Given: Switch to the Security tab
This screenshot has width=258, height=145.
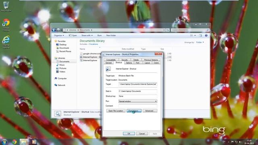Looking at the screenshot, I should click(x=125, y=60).
